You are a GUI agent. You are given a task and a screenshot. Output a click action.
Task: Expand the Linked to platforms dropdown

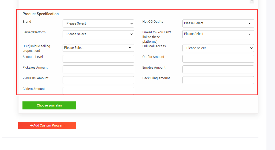pyautogui.click(x=218, y=34)
